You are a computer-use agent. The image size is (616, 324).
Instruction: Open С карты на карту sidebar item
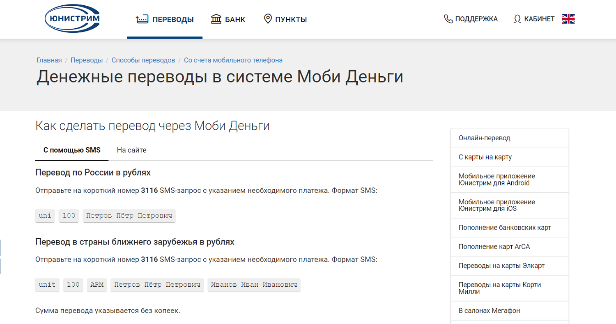coord(510,157)
